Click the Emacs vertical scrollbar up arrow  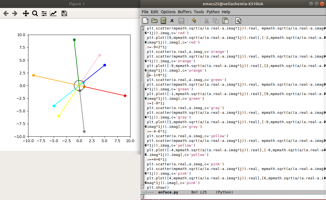click(x=143, y=28)
